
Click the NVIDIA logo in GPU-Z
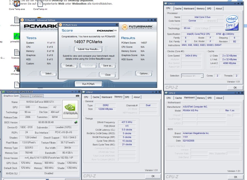(x=70, y=109)
